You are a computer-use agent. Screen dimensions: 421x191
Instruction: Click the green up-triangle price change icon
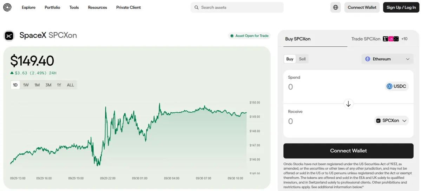pos(12,73)
